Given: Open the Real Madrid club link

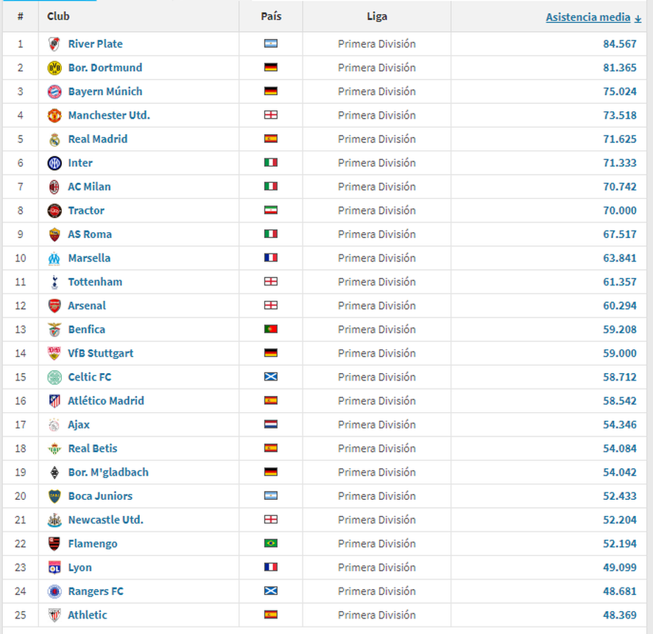Looking at the screenshot, I should (98, 139).
